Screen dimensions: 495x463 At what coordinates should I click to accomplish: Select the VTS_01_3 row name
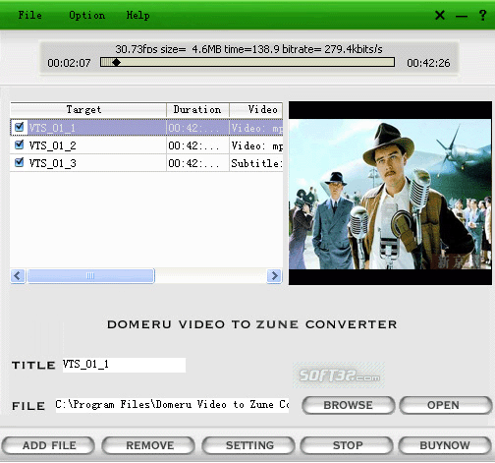pyautogui.click(x=52, y=163)
